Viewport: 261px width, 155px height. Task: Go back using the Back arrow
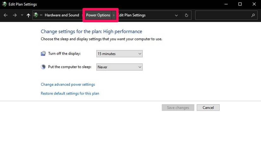[x=5, y=15]
